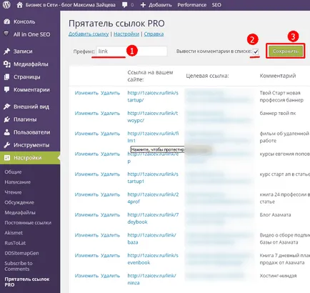Open the Обсуждение settings submenu

(19, 202)
